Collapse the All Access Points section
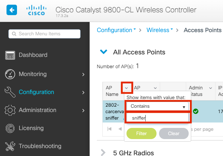This screenshot has width=223, height=156. [103, 52]
